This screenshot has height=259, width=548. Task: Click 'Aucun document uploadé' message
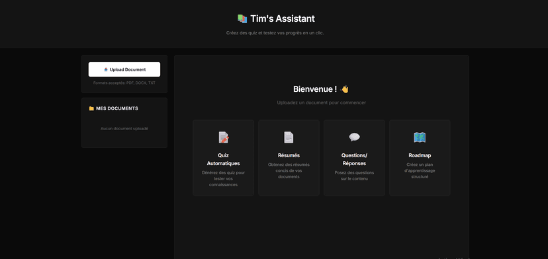click(x=124, y=129)
